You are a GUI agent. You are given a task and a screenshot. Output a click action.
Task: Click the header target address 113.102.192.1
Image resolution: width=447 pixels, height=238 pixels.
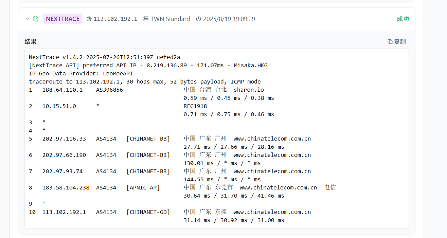pos(115,19)
